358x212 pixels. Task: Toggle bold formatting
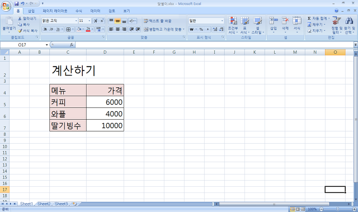[x=45, y=29]
